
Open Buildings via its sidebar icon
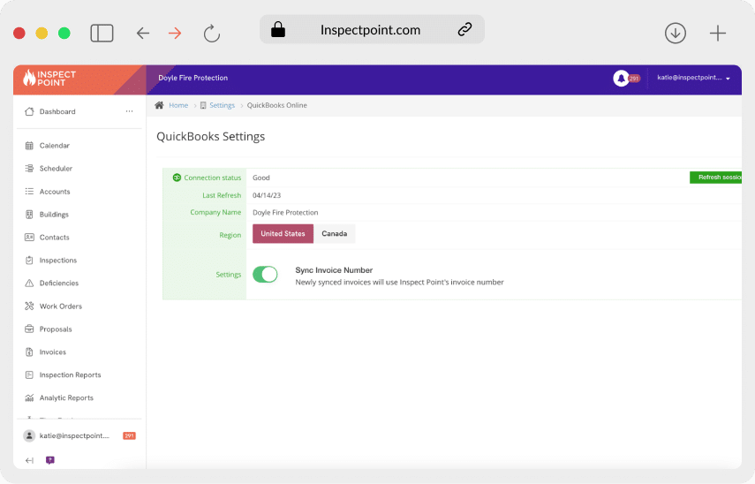click(x=29, y=215)
